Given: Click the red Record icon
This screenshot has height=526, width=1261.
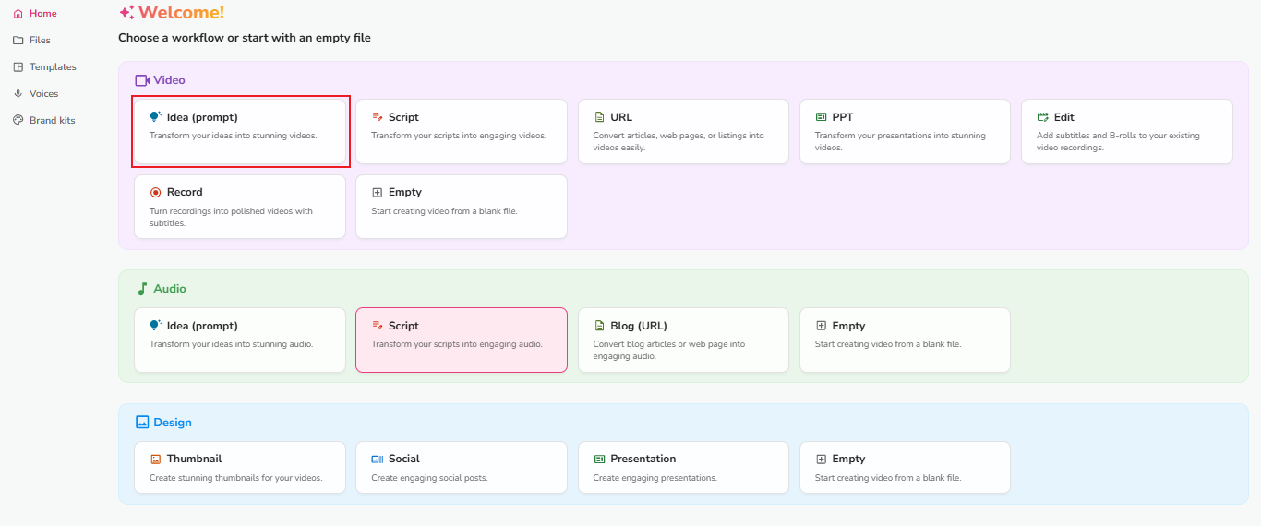Looking at the screenshot, I should pyautogui.click(x=155, y=193).
